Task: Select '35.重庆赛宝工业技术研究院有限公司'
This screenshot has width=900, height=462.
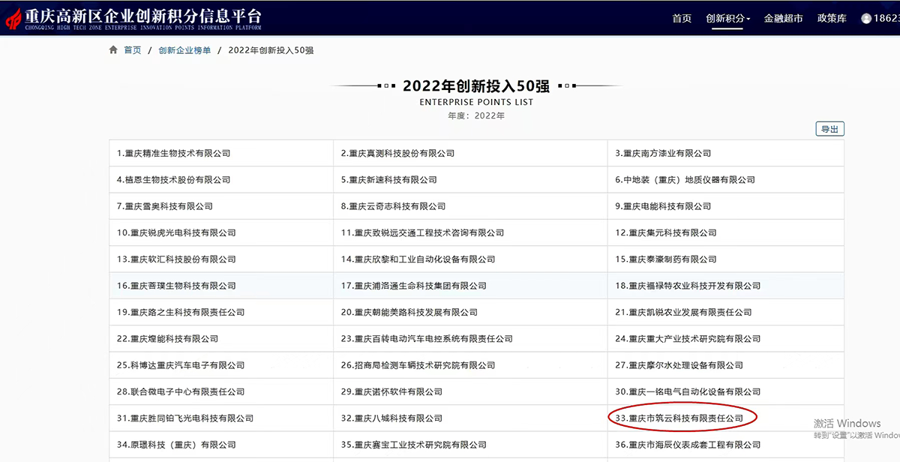Action: (x=413, y=445)
